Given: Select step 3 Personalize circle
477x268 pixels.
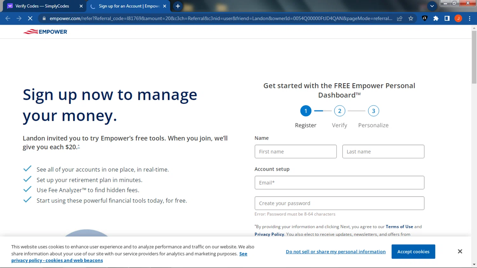Looking at the screenshot, I should tap(374, 111).
